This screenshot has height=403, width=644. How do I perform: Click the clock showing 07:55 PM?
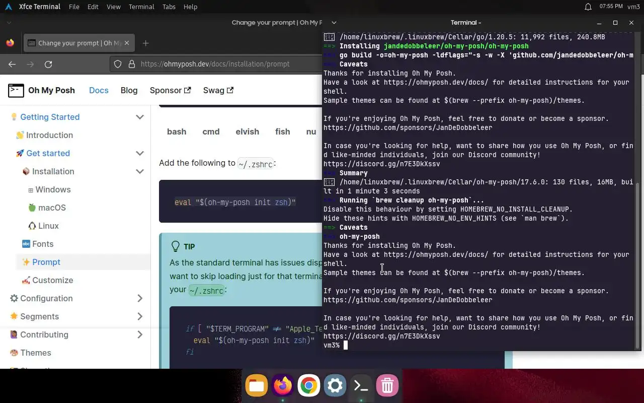[x=611, y=7]
